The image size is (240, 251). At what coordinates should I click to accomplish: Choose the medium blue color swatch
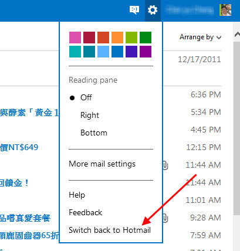[x=117, y=52]
